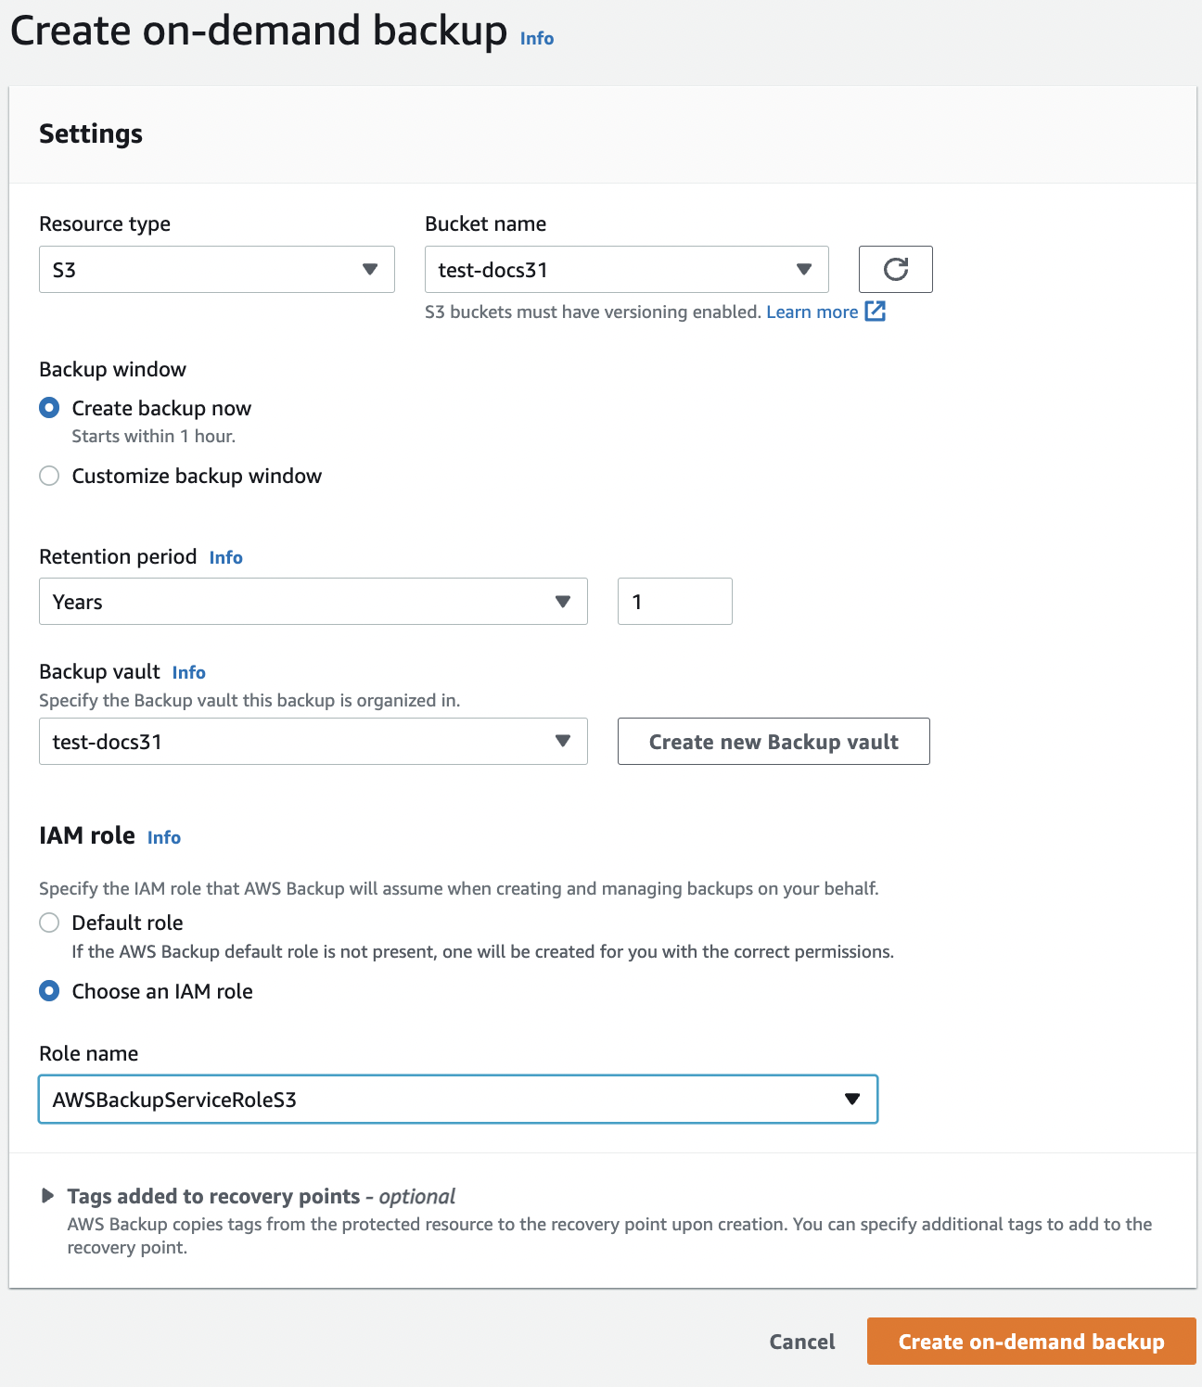Click Create on-demand backup button
Viewport: 1202px width, 1387px height.
pyautogui.click(x=1031, y=1341)
